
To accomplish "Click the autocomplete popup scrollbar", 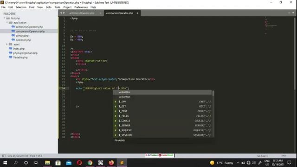I will (x=213, y=93).
